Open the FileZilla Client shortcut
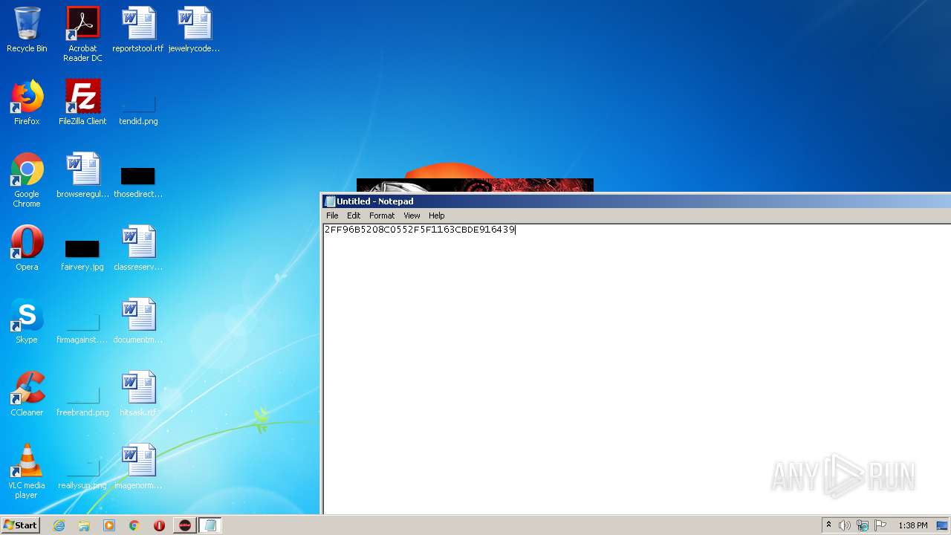 (x=82, y=103)
